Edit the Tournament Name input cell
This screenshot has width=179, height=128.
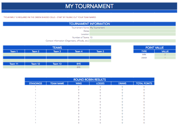coord(132,28)
